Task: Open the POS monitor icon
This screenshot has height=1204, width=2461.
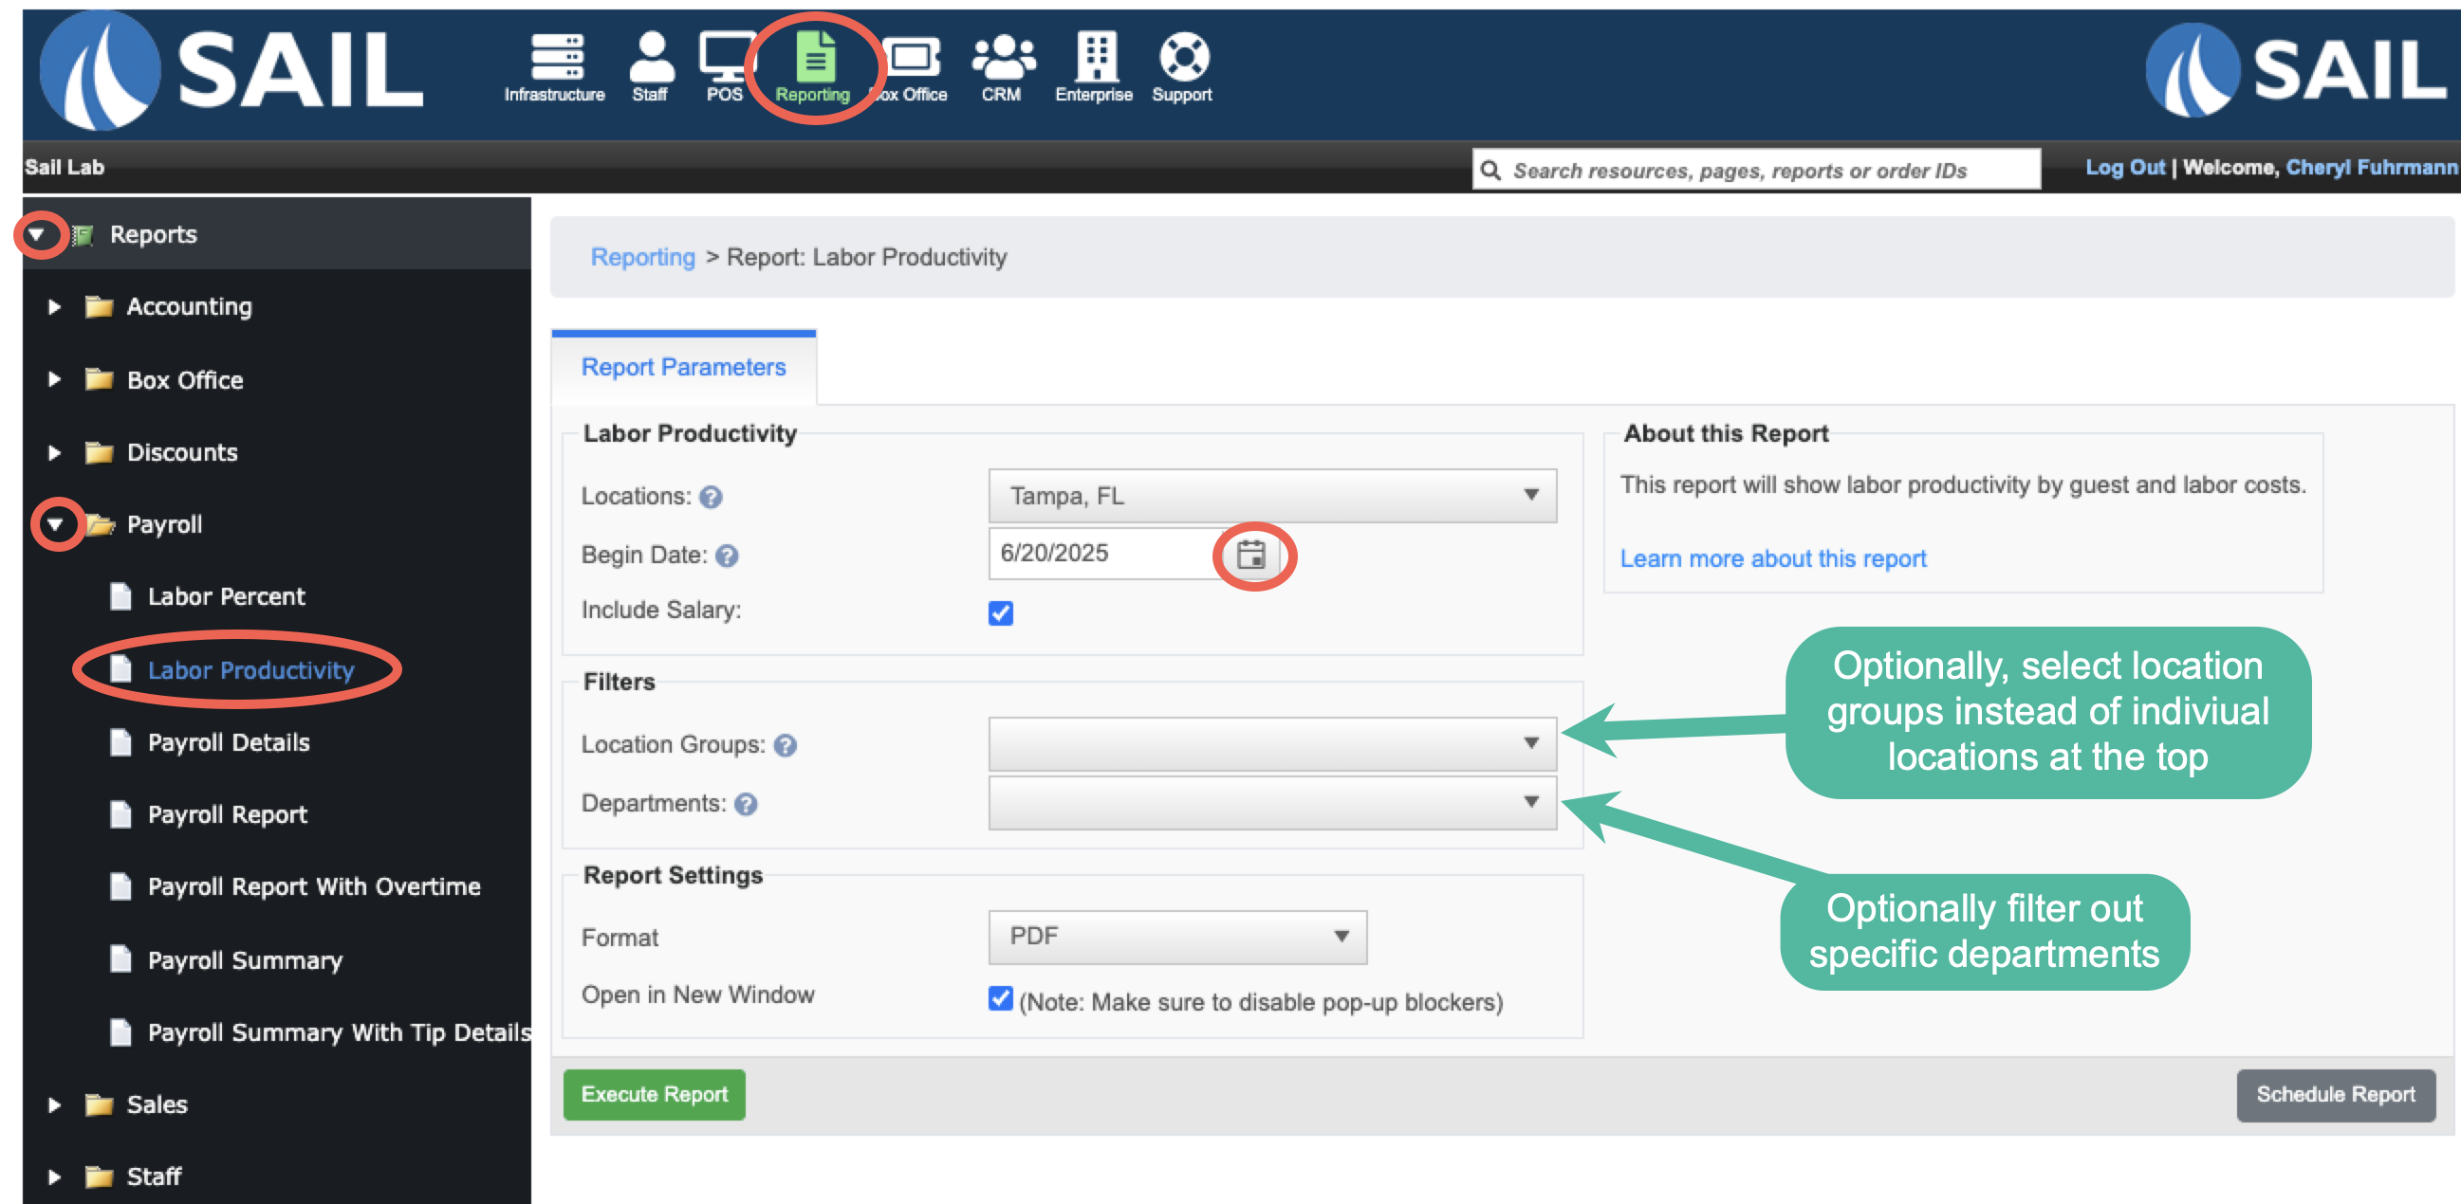Action: click(x=725, y=57)
